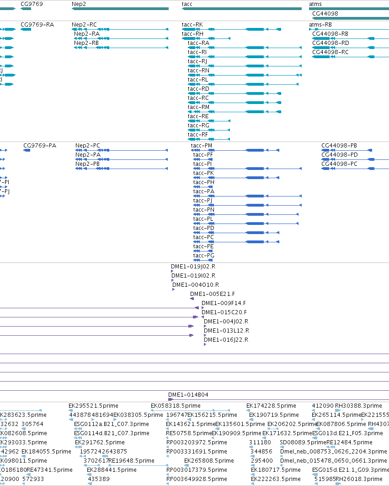
Task: Click the CG44098-RC transcript label
Action: 330,52
